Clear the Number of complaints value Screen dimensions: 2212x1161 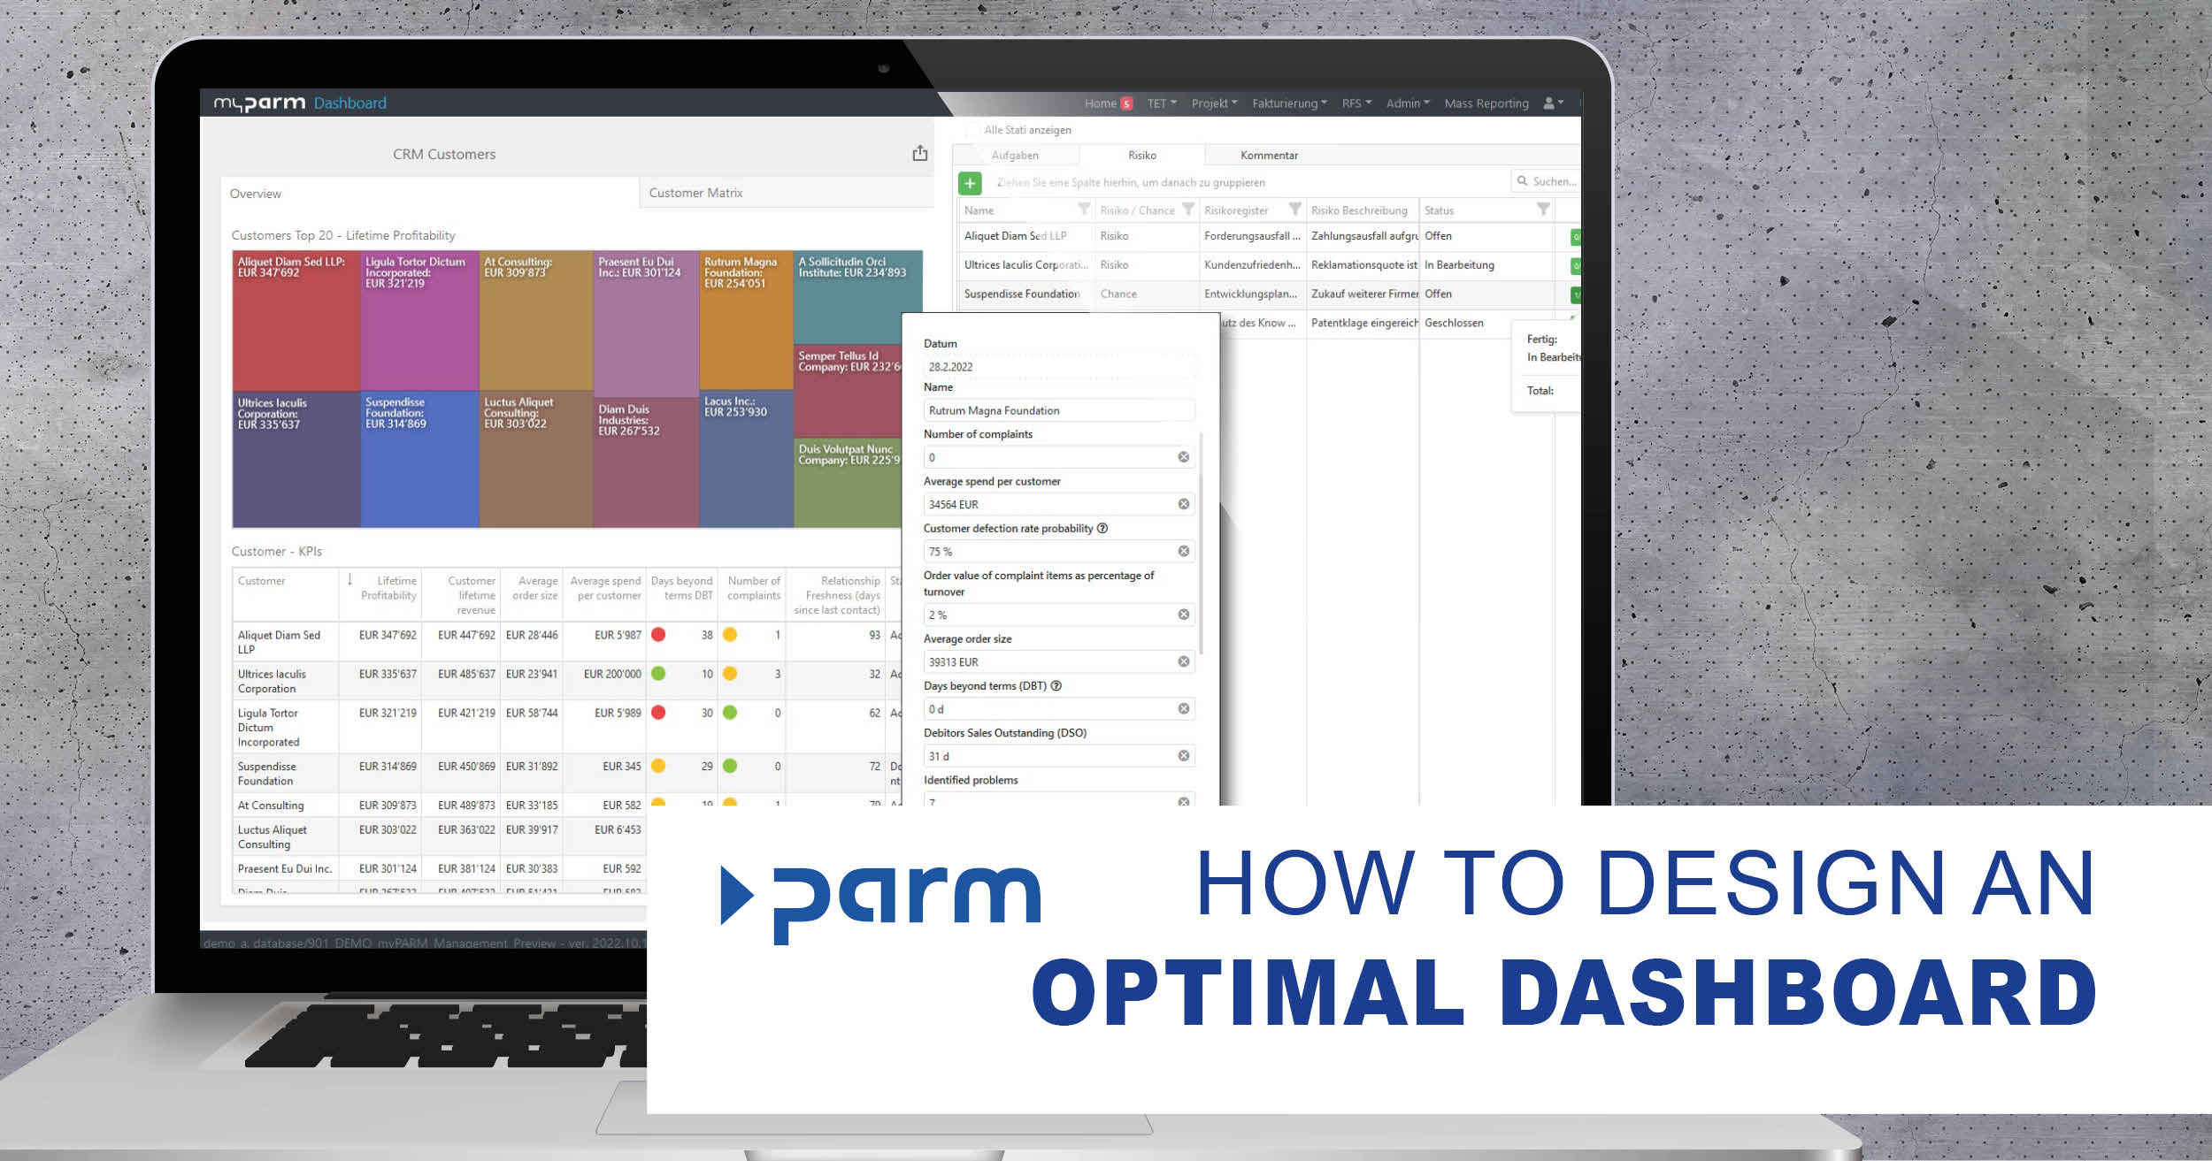[x=1182, y=456]
